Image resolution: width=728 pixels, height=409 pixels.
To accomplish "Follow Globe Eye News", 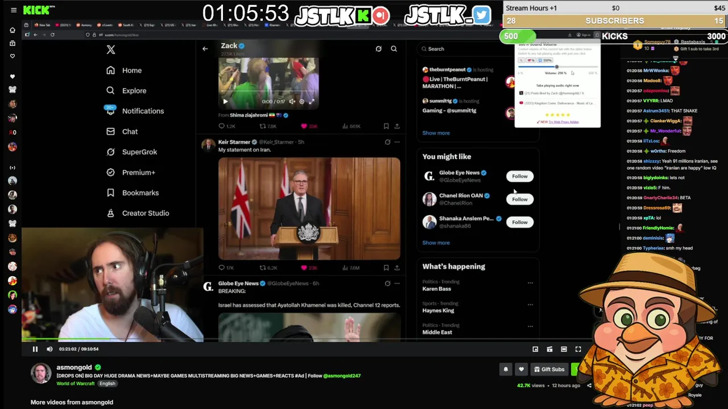I will [520, 176].
